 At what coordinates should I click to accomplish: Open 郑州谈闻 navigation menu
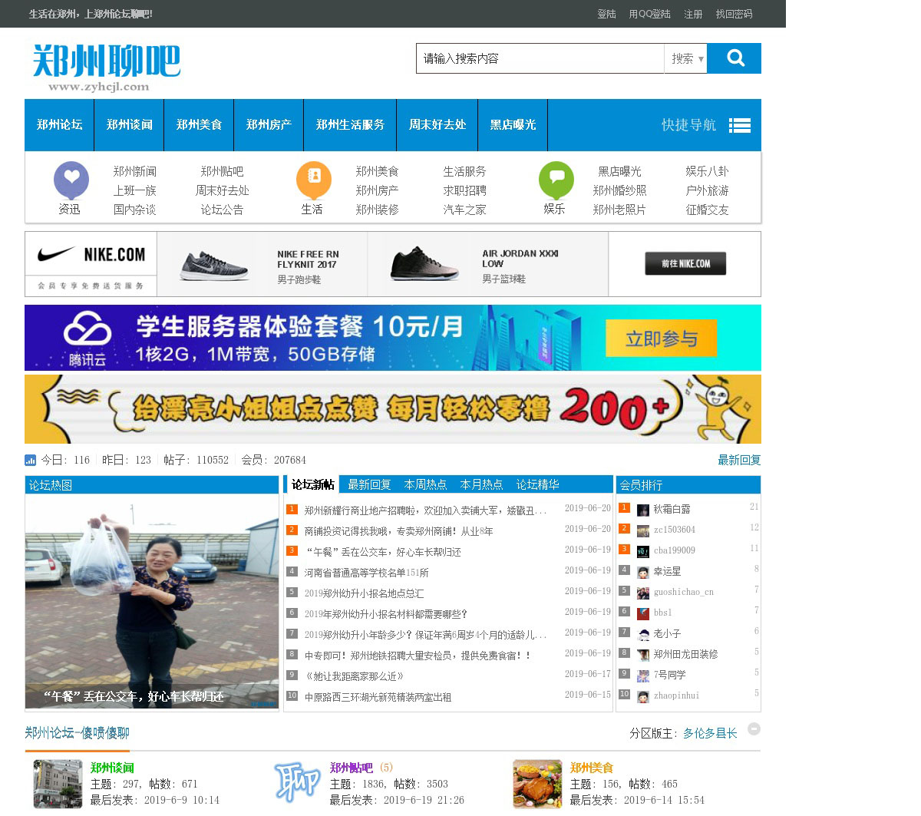(129, 125)
